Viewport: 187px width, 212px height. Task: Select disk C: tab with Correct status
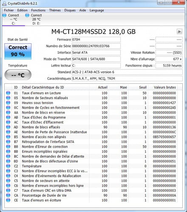click(x=13, y=19)
